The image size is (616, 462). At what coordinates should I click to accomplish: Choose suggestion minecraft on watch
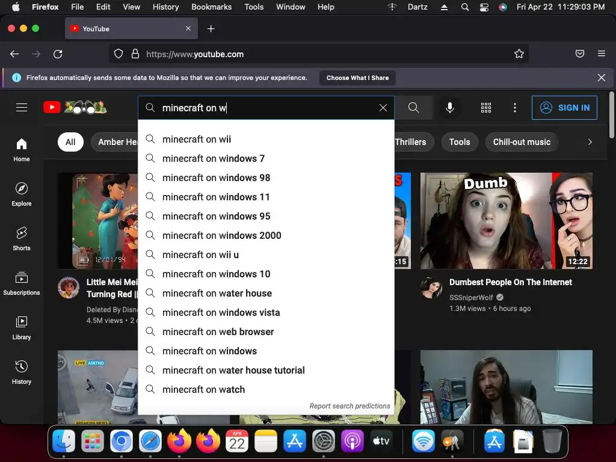[x=266, y=389]
